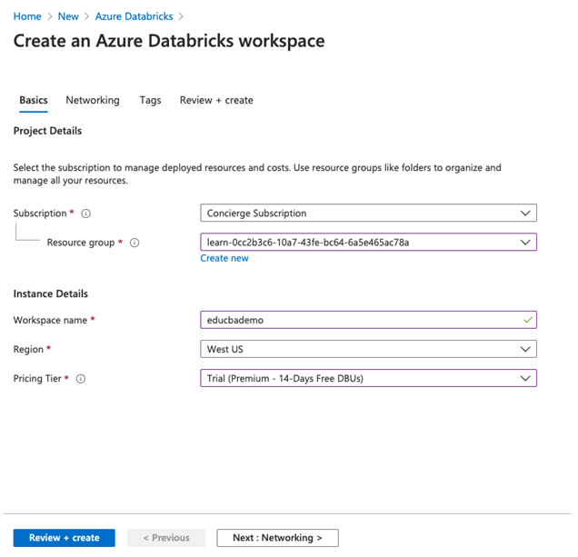This screenshot has height=557, width=578.
Task: Go to Home in the breadcrumb
Action: coord(27,16)
